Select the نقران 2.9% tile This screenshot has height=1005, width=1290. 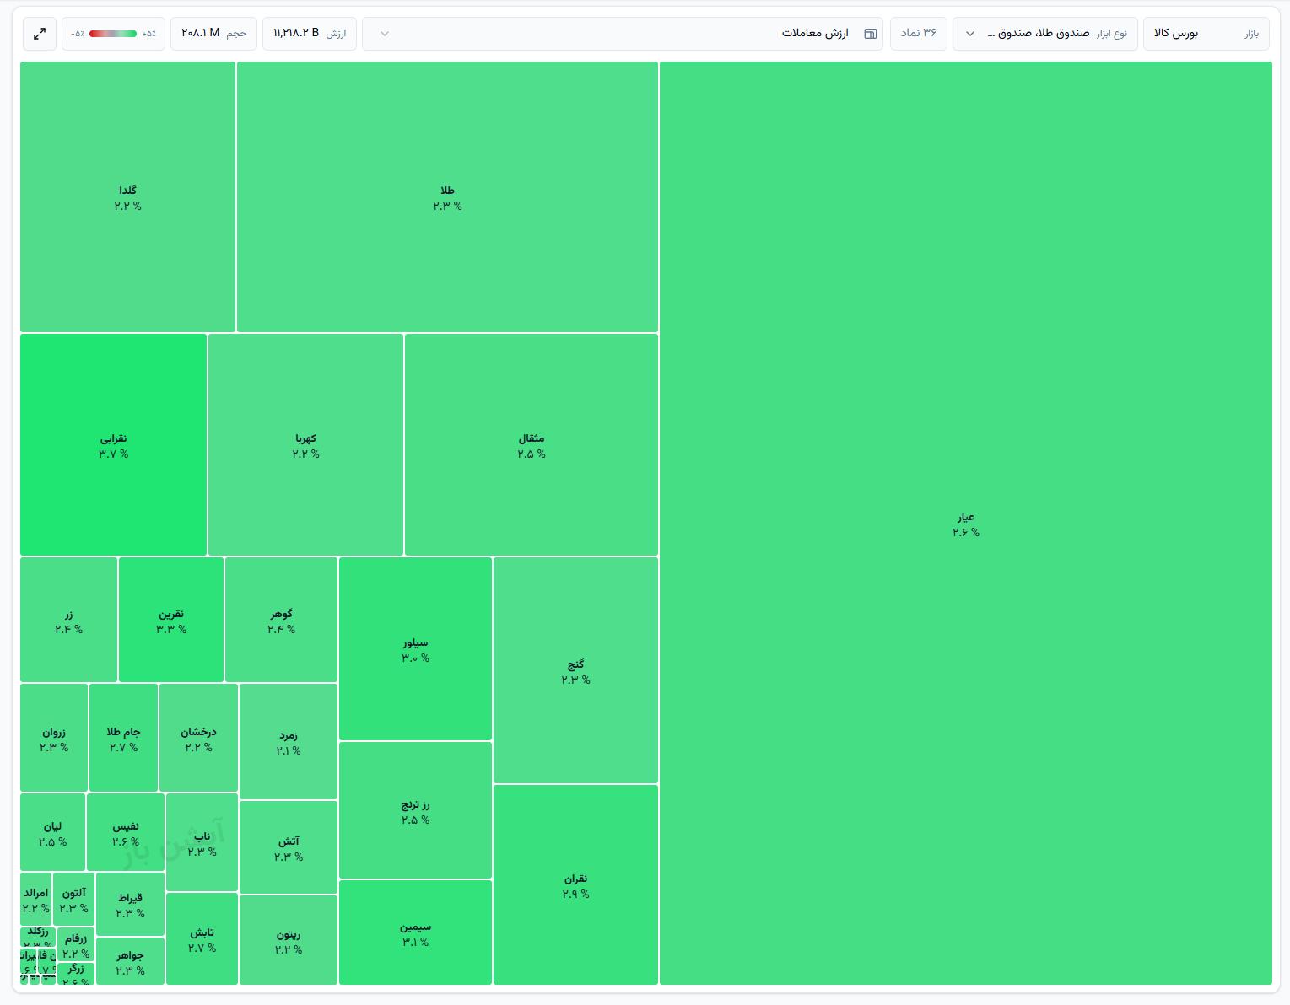[x=575, y=884]
